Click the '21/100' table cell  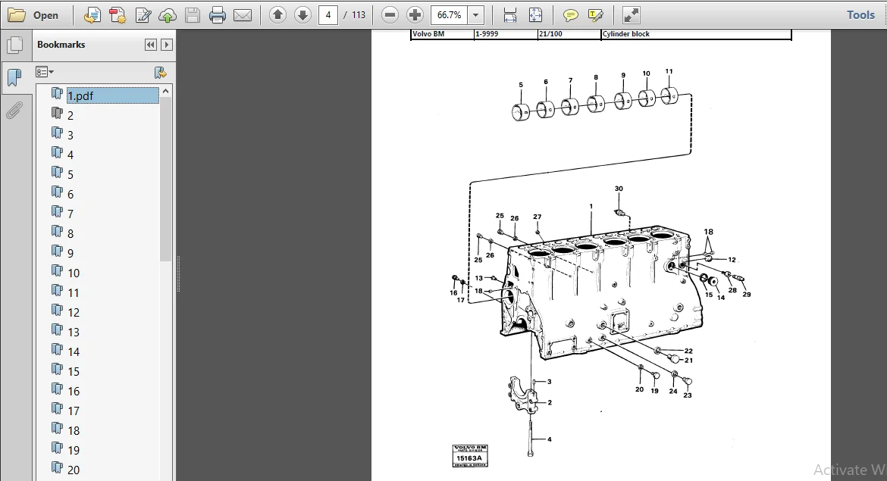pyautogui.click(x=569, y=34)
